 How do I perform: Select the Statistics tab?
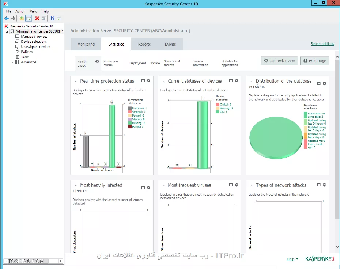(116, 44)
